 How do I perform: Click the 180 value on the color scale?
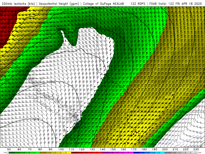[x=144, y=149]
